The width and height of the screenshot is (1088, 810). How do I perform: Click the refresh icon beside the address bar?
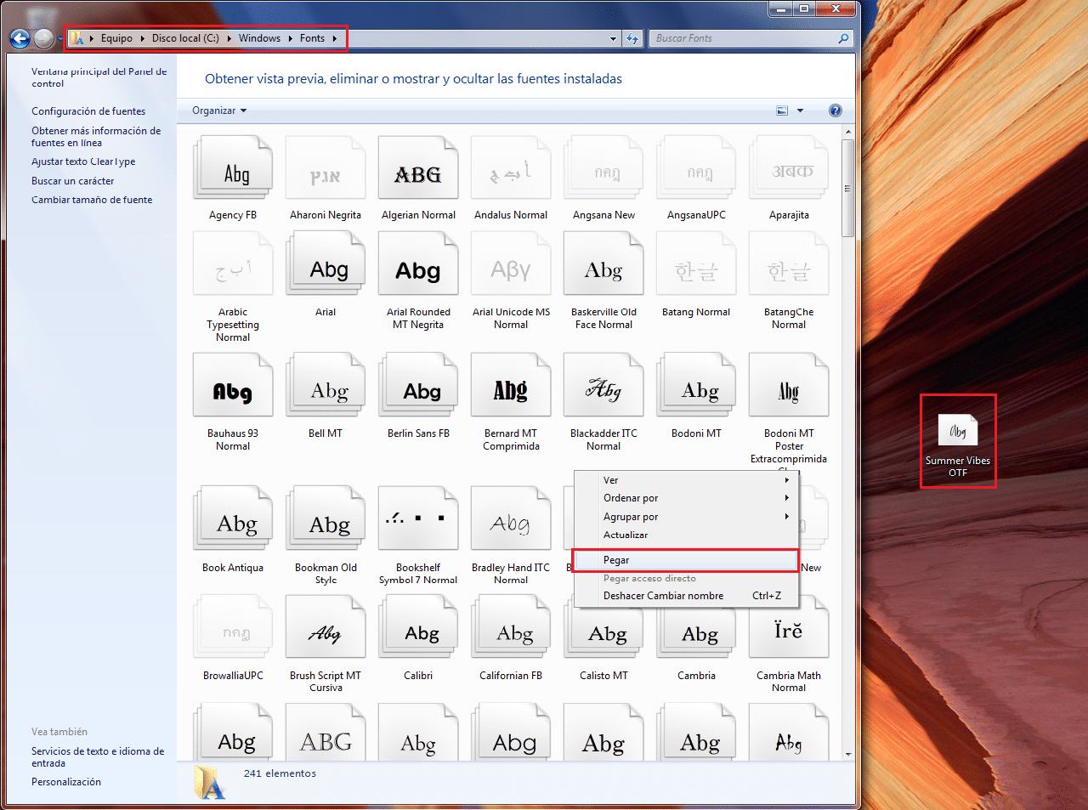click(633, 38)
